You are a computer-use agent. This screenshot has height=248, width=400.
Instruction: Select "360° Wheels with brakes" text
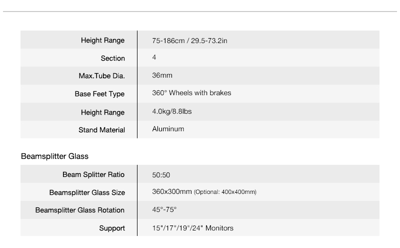[191, 93]
